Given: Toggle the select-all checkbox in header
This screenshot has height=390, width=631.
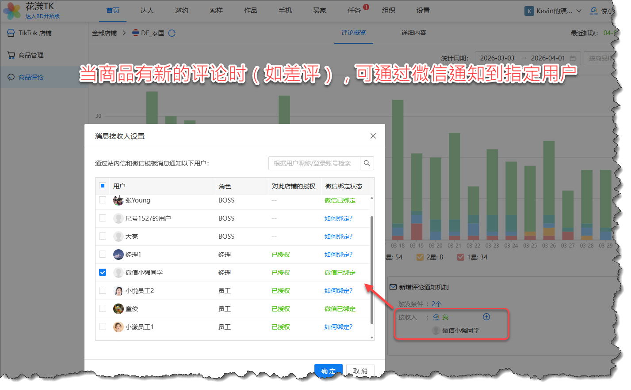Looking at the screenshot, I should click(x=103, y=186).
